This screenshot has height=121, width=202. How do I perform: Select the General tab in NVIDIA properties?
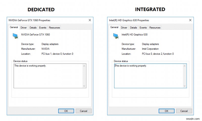pyautogui.click(x=14, y=27)
